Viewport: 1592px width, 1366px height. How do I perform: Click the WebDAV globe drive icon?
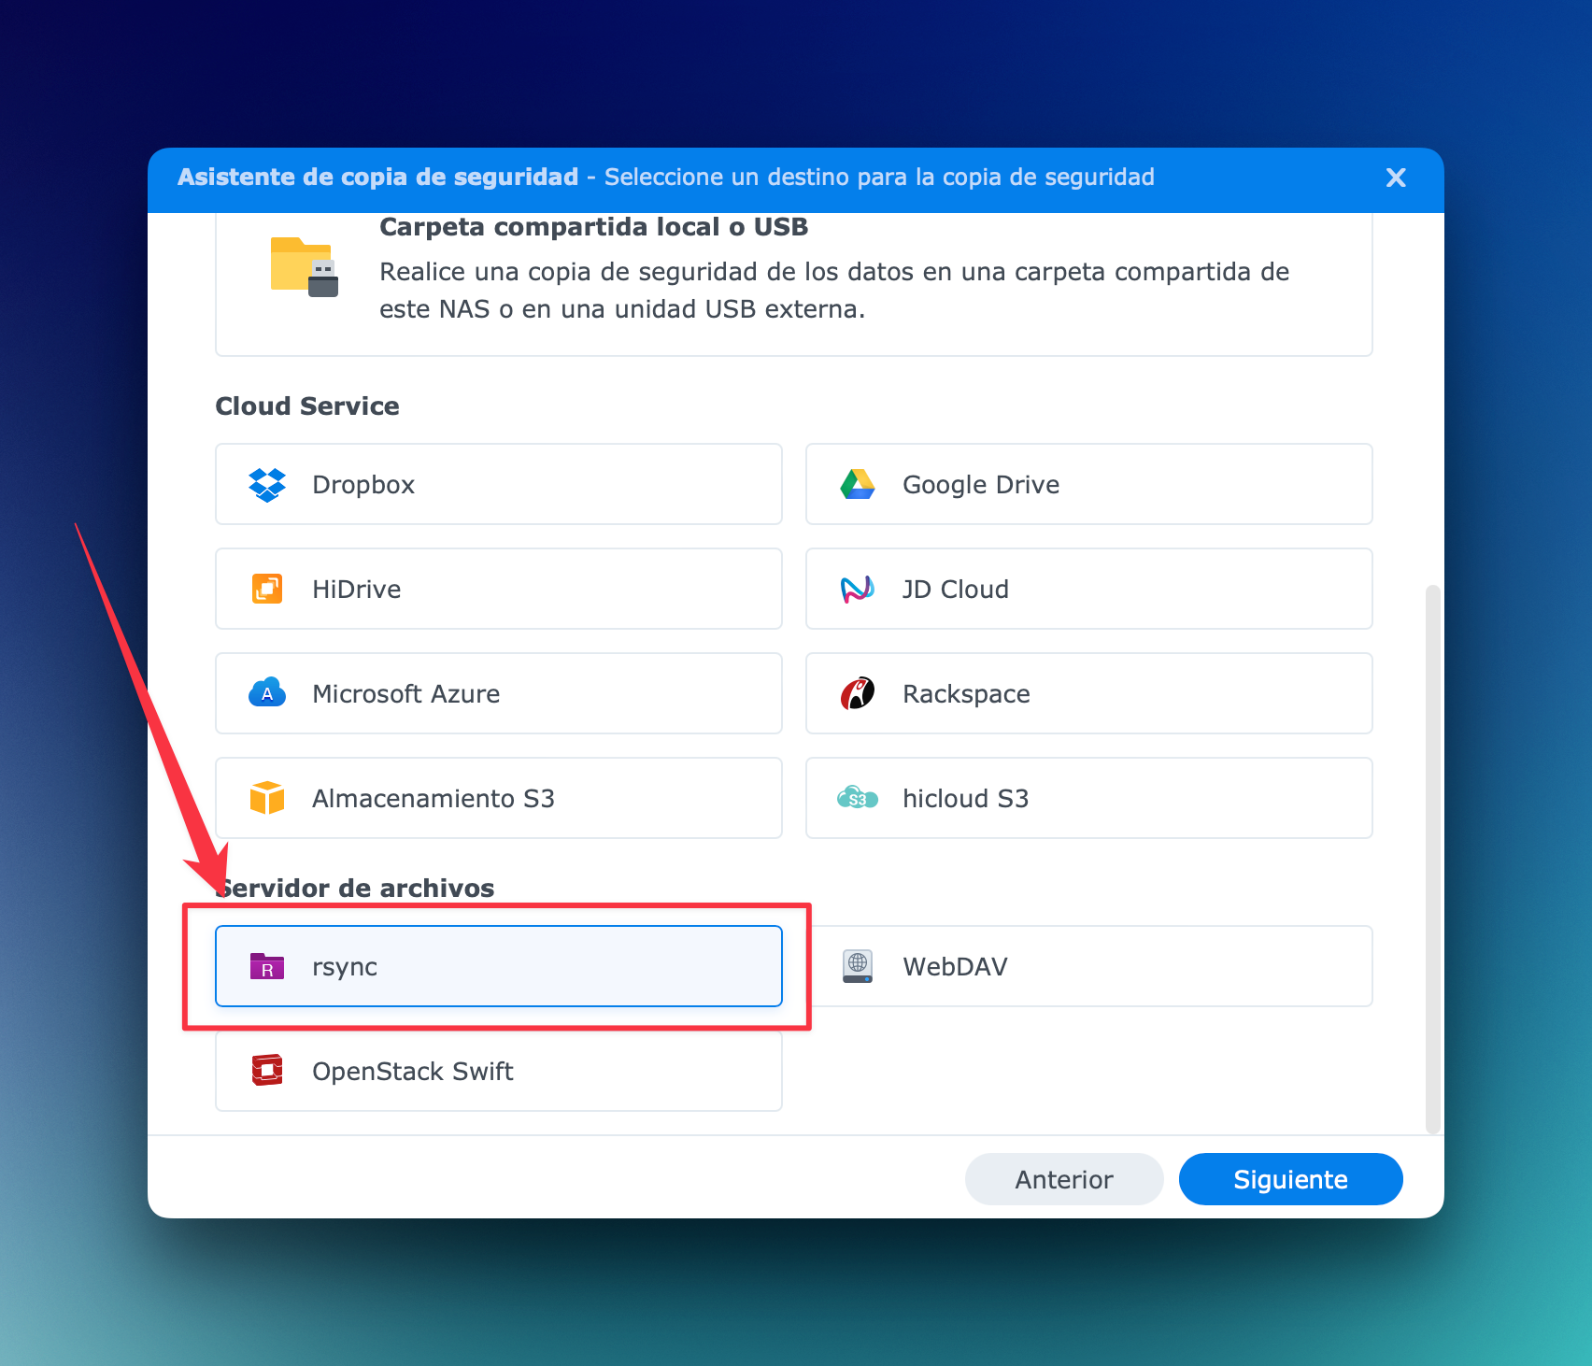857,966
